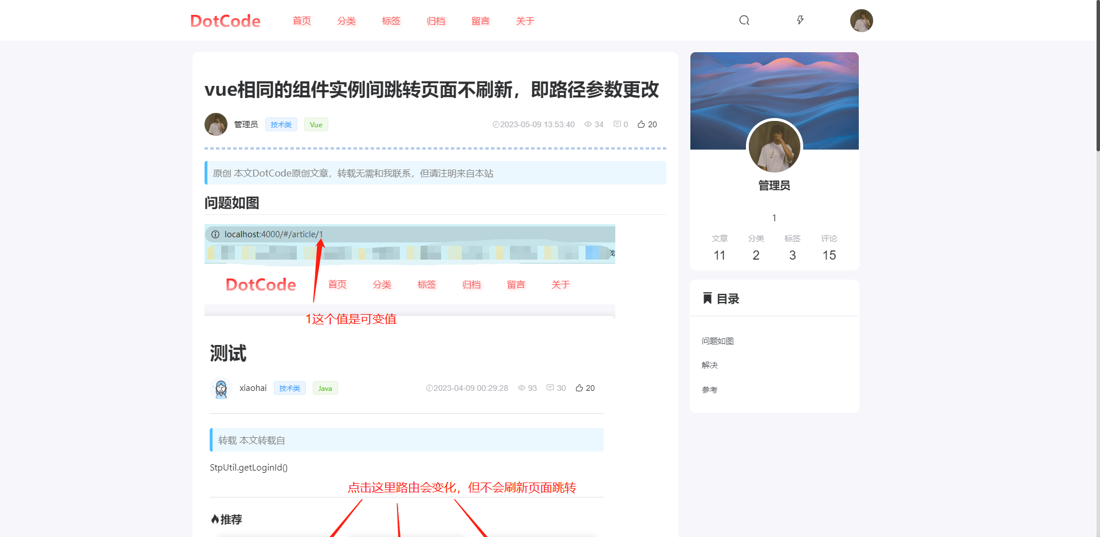Navigate to the 标签 page
This screenshot has height=537, width=1100.
pyautogui.click(x=391, y=21)
